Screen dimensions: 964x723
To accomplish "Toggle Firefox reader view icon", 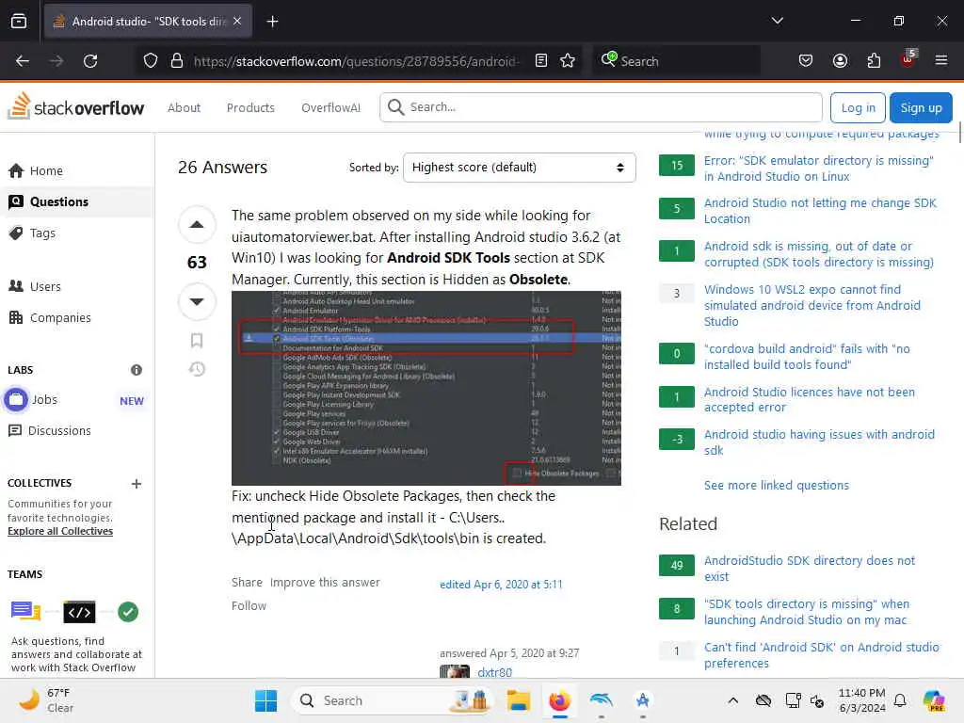I will click(541, 61).
